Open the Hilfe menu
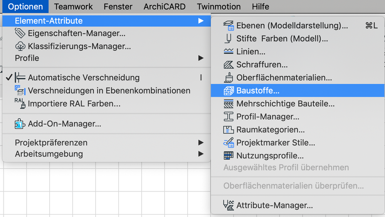The image size is (385, 217). point(261,7)
